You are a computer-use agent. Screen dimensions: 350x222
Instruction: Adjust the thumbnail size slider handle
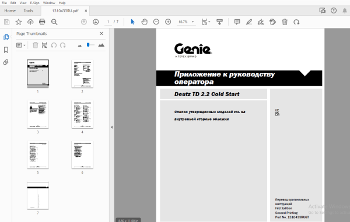pyautogui.click(x=88, y=45)
